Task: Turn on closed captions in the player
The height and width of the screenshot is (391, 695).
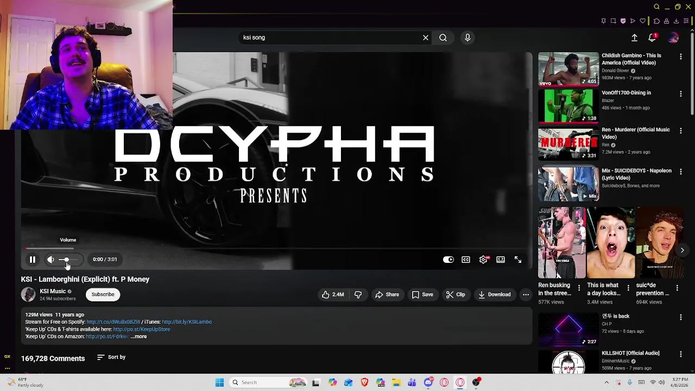Action: click(466, 260)
